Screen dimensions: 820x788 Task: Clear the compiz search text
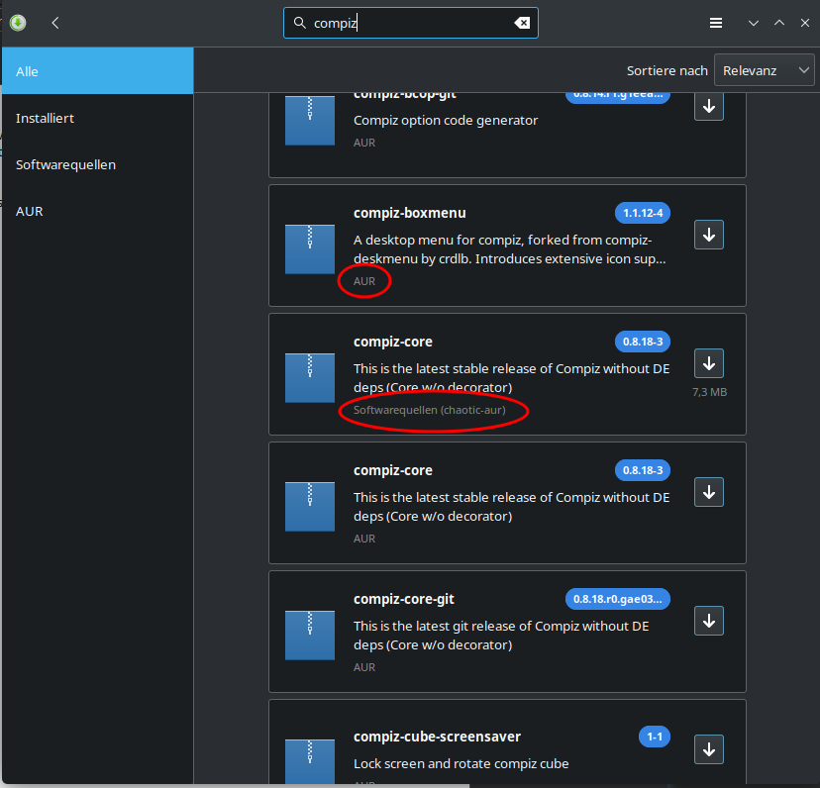click(x=522, y=23)
